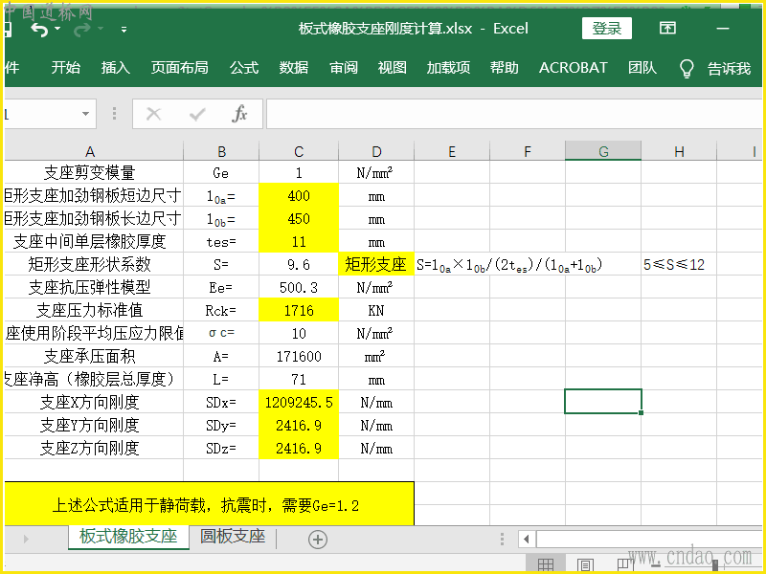Click the 支座Z方向刚度 label cell

[x=94, y=448]
